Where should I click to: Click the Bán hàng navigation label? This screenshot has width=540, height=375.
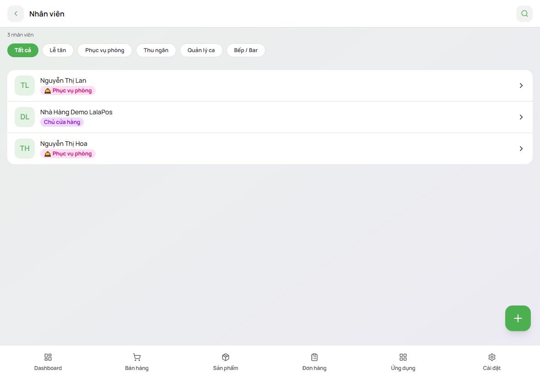pyautogui.click(x=137, y=368)
